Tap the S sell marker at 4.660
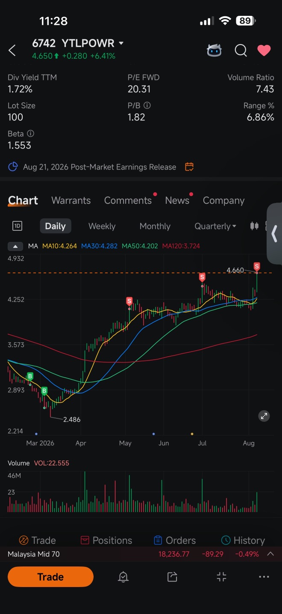 click(257, 266)
